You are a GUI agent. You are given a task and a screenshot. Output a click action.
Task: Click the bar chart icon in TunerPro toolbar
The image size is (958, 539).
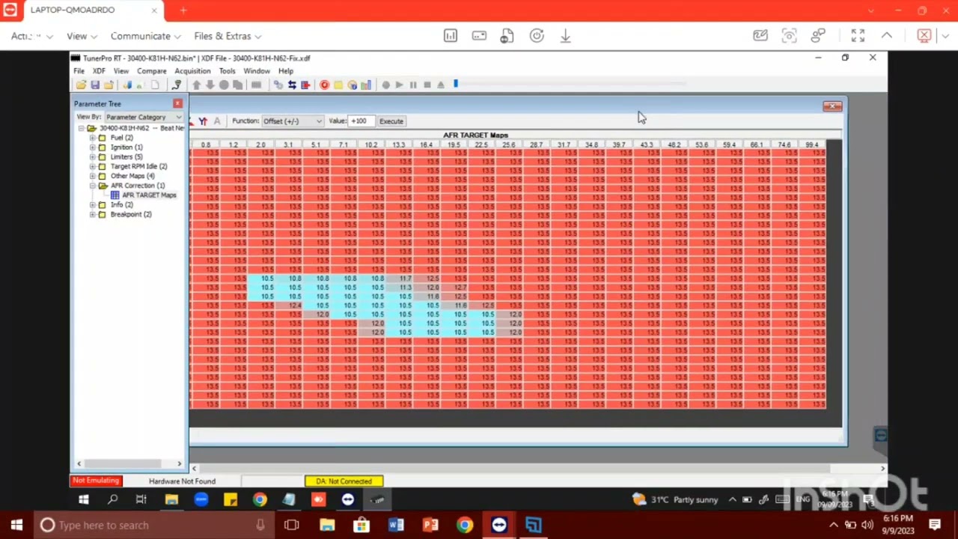pyautogui.click(x=366, y=85)
